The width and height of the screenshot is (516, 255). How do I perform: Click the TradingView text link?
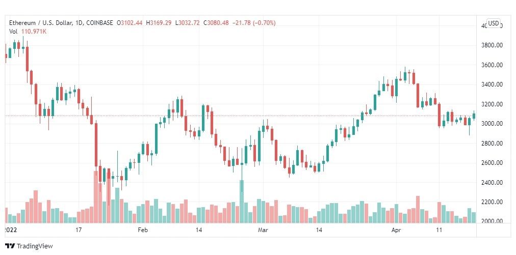pos(35,246)
